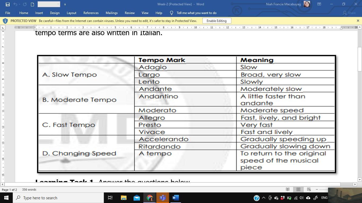
Task: Check the word count showing 356 words
Action: (29, 190)
